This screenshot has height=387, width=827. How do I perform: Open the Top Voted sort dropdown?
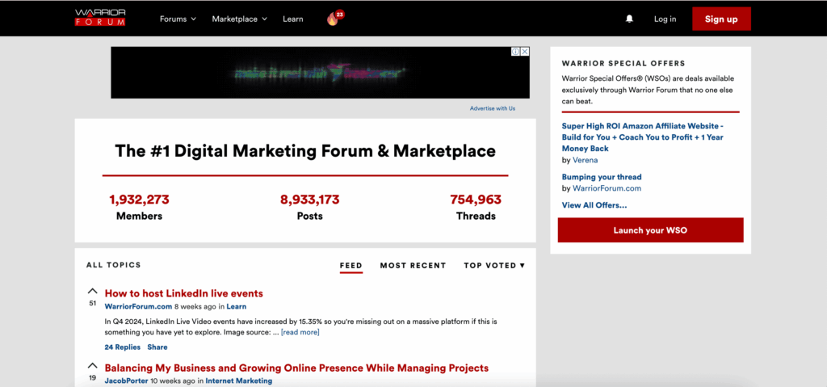coord(494,266)
